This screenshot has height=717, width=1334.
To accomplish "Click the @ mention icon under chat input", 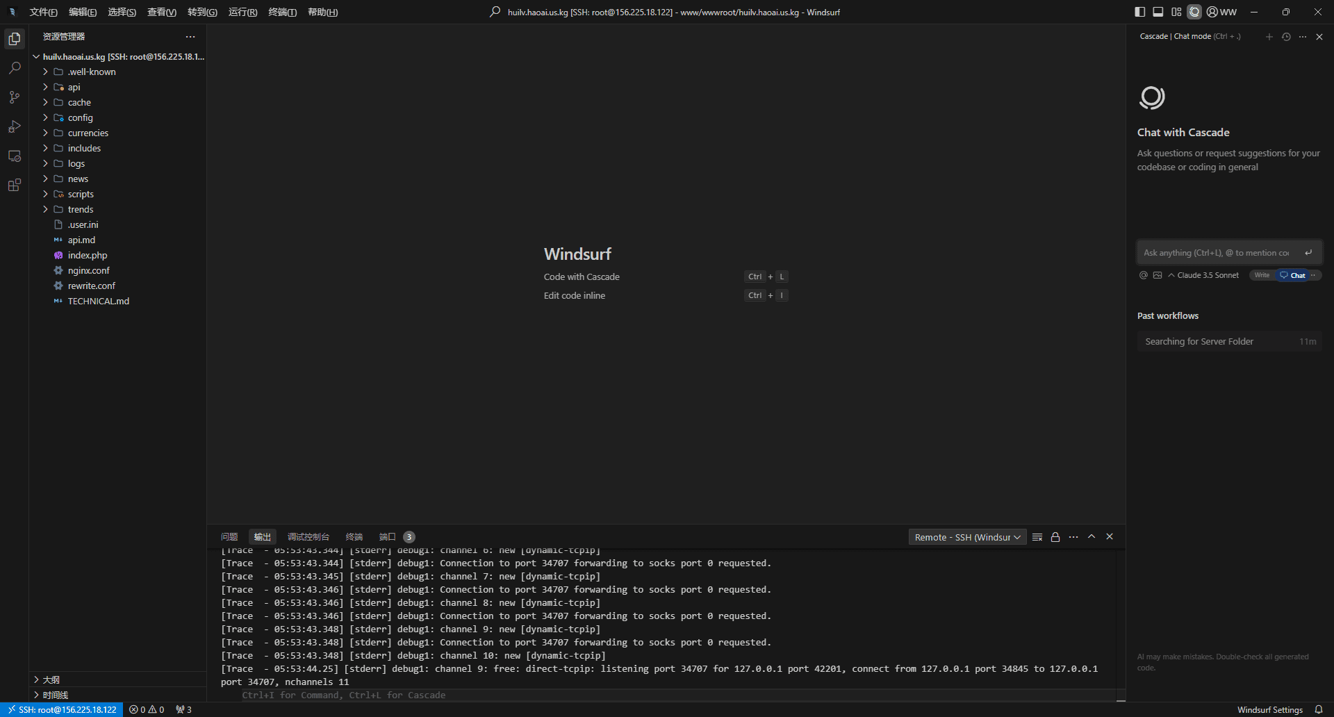I will tap(1144, 275).
